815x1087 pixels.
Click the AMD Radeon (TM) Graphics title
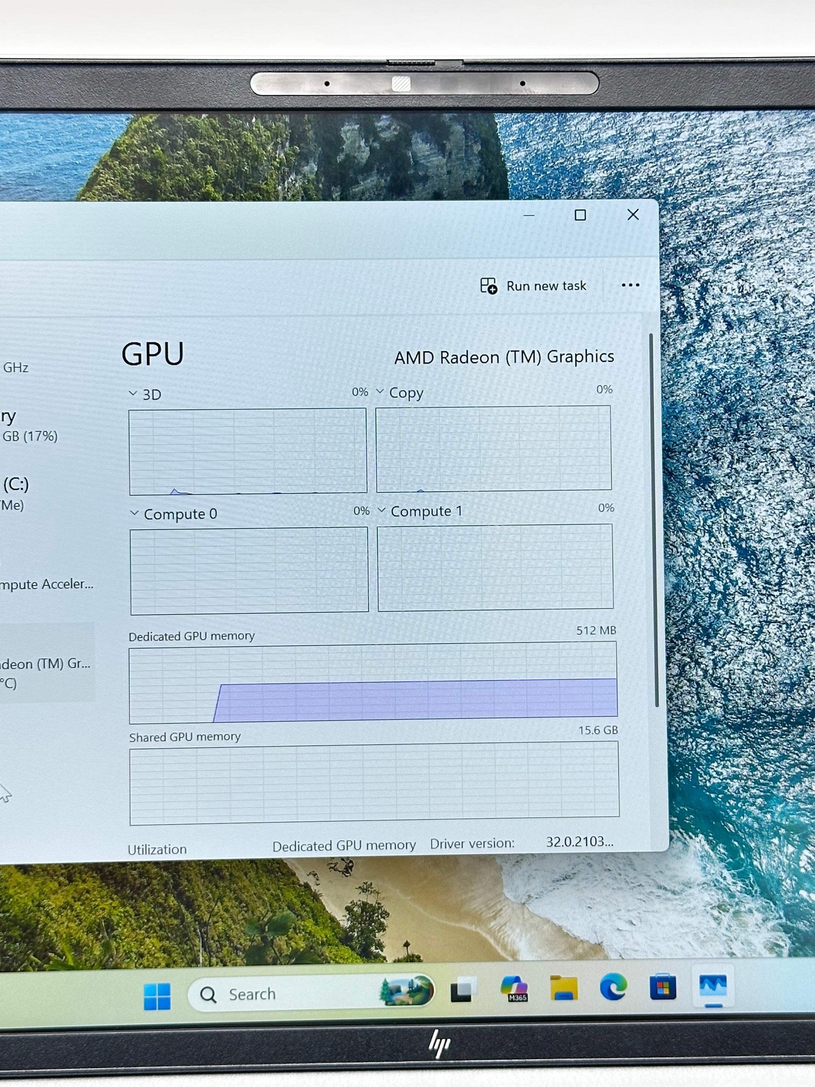(504, 357)
